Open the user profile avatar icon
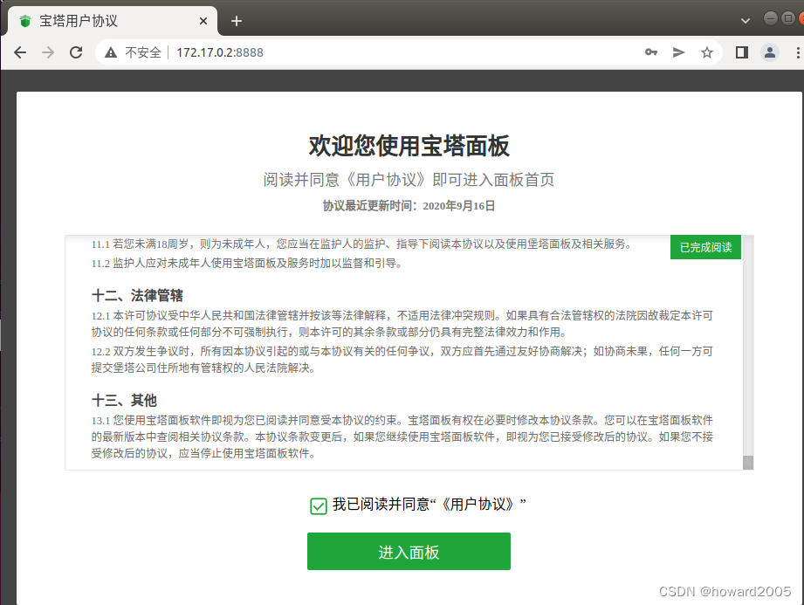Viewport: 804px width, 605px height. [x=770, y=52]
